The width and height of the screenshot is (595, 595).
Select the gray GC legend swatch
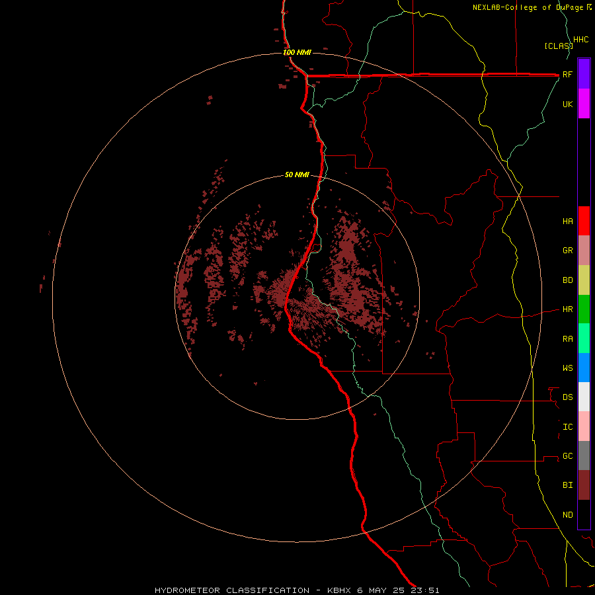point(584,456)
